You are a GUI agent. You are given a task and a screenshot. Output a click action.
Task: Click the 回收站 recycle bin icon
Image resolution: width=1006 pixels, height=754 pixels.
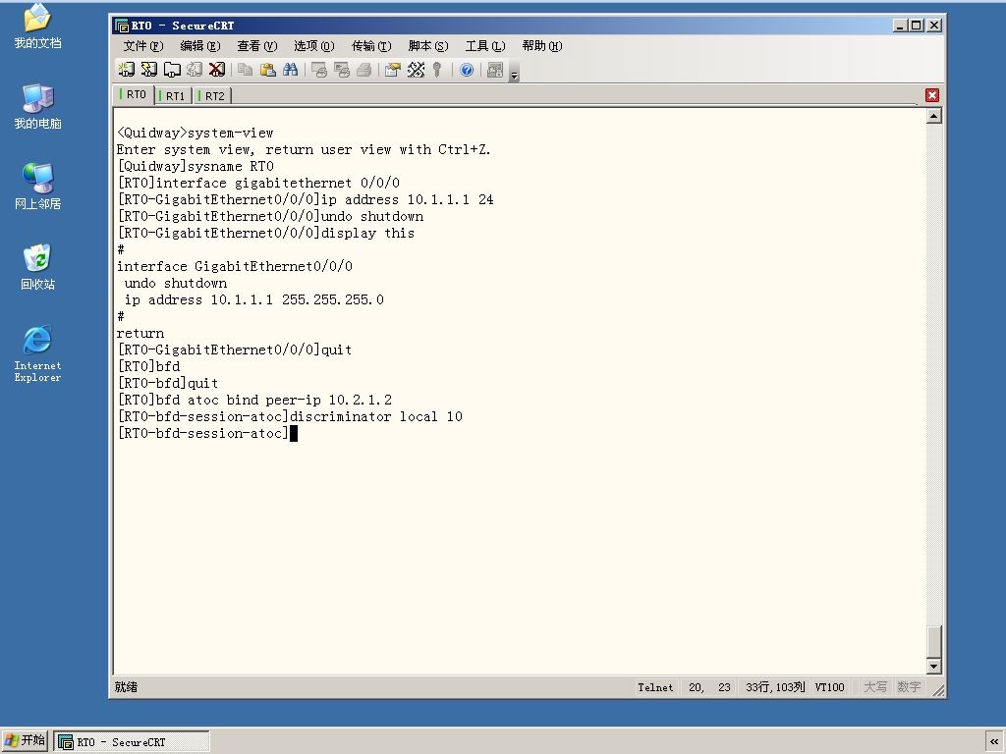tap(38, 267)
